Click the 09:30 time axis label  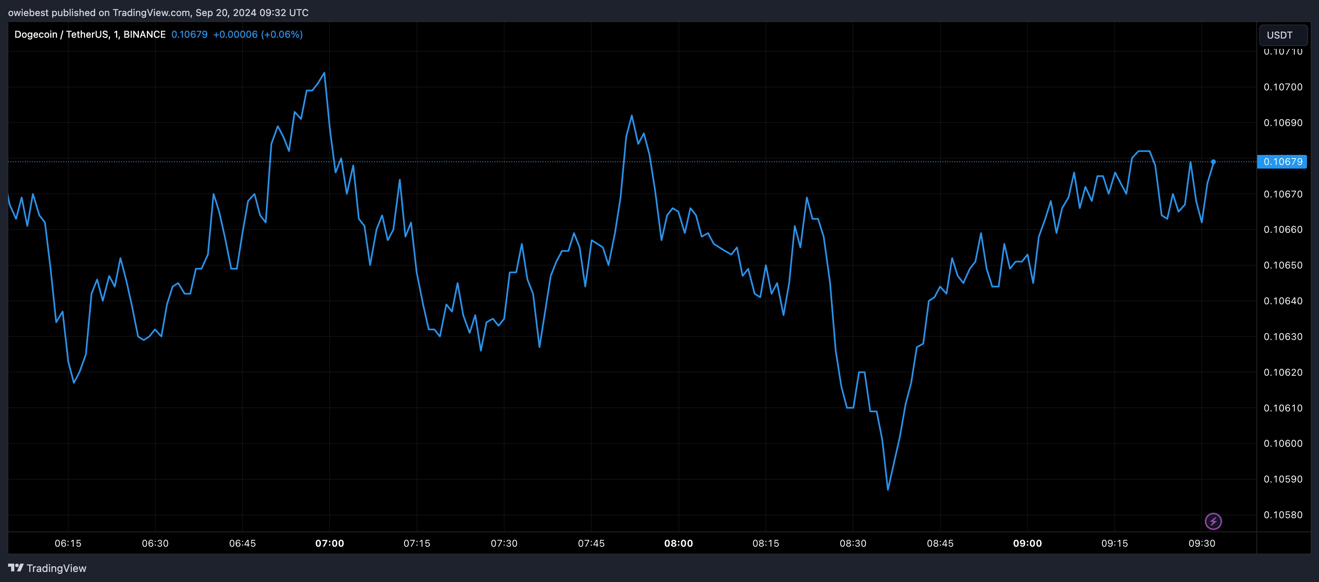click(1201, 543)
